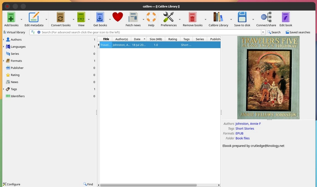The image size is (317, 187).
Task: Open the Add books dropdown arrow
Action: coord(22,19)
